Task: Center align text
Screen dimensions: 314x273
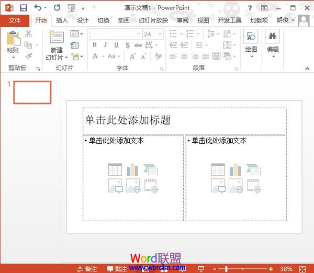Action: click(x=184, y=56)
